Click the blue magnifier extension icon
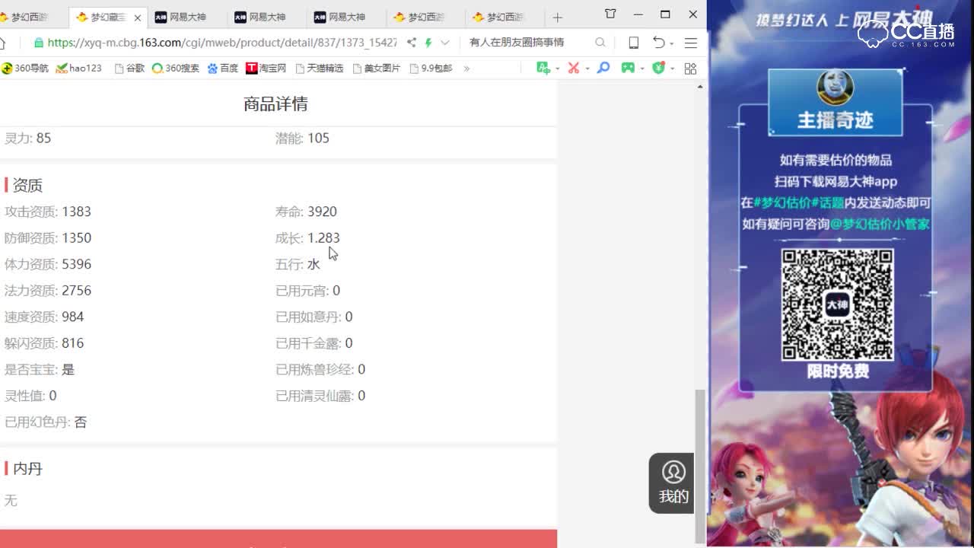Viewport: 974px width, 548px height. pos(603,68)
